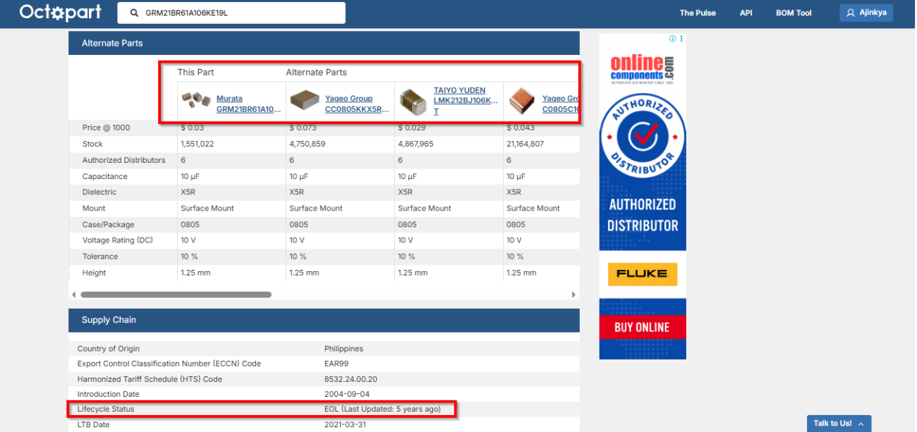
Task: Click the search magnifier icon
Action: tap(134, 13)
